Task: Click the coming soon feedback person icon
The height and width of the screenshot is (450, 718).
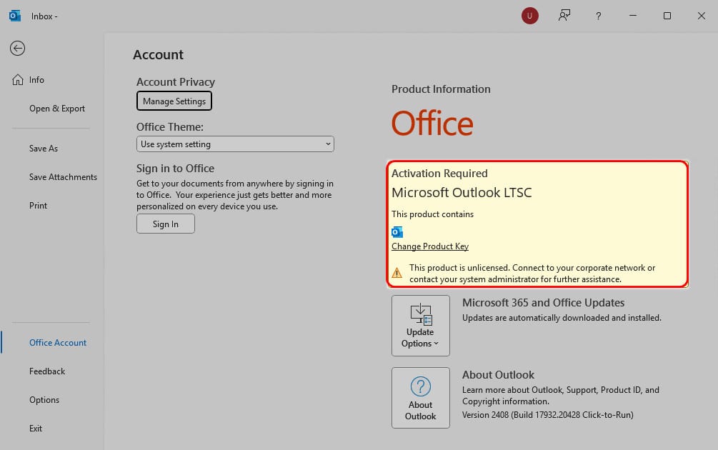Action: pos(564,16)
